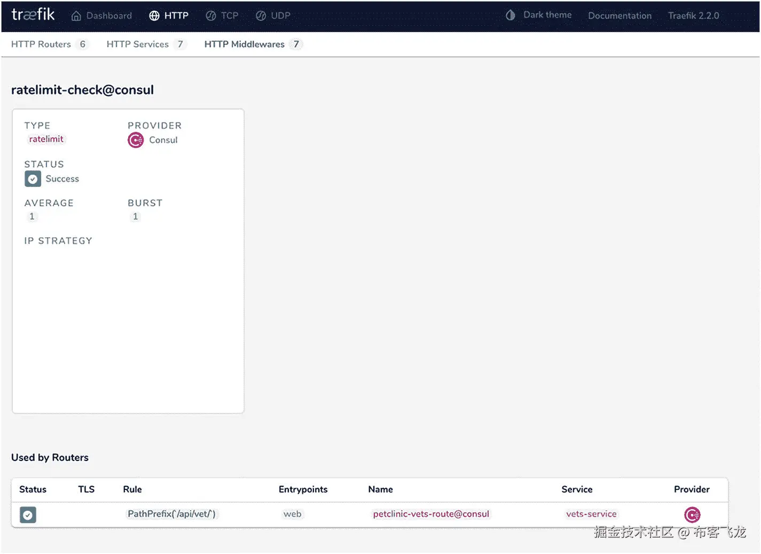
Task: Click the Consul icon in router row
Action: pos(692,515)
